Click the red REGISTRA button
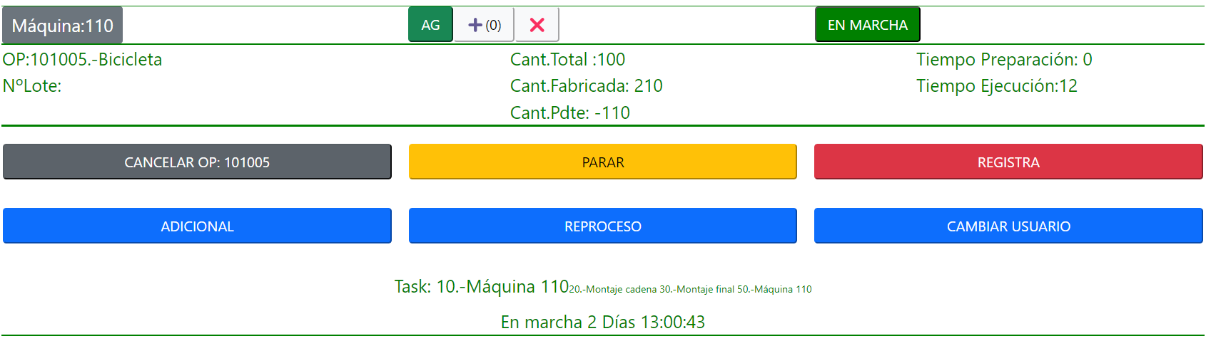This screenshot has width=1211, height=341. [x=1008, y=162]
